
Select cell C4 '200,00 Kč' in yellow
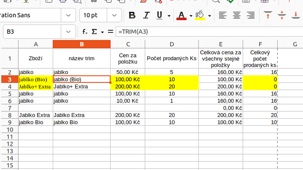(x=128, y=87)
